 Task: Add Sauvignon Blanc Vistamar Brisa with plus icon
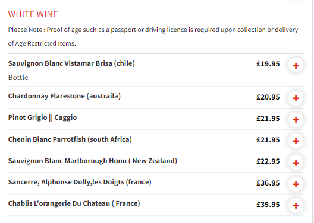pos(296,65)
